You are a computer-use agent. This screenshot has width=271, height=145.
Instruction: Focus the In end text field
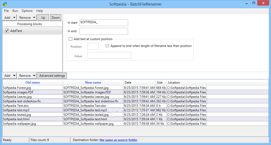tap(104, 31)
